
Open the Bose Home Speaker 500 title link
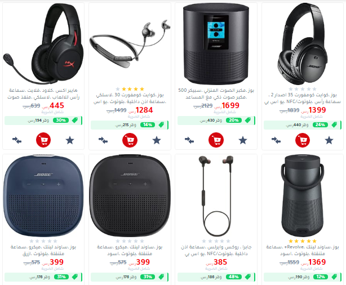click(x=216, y=93)
